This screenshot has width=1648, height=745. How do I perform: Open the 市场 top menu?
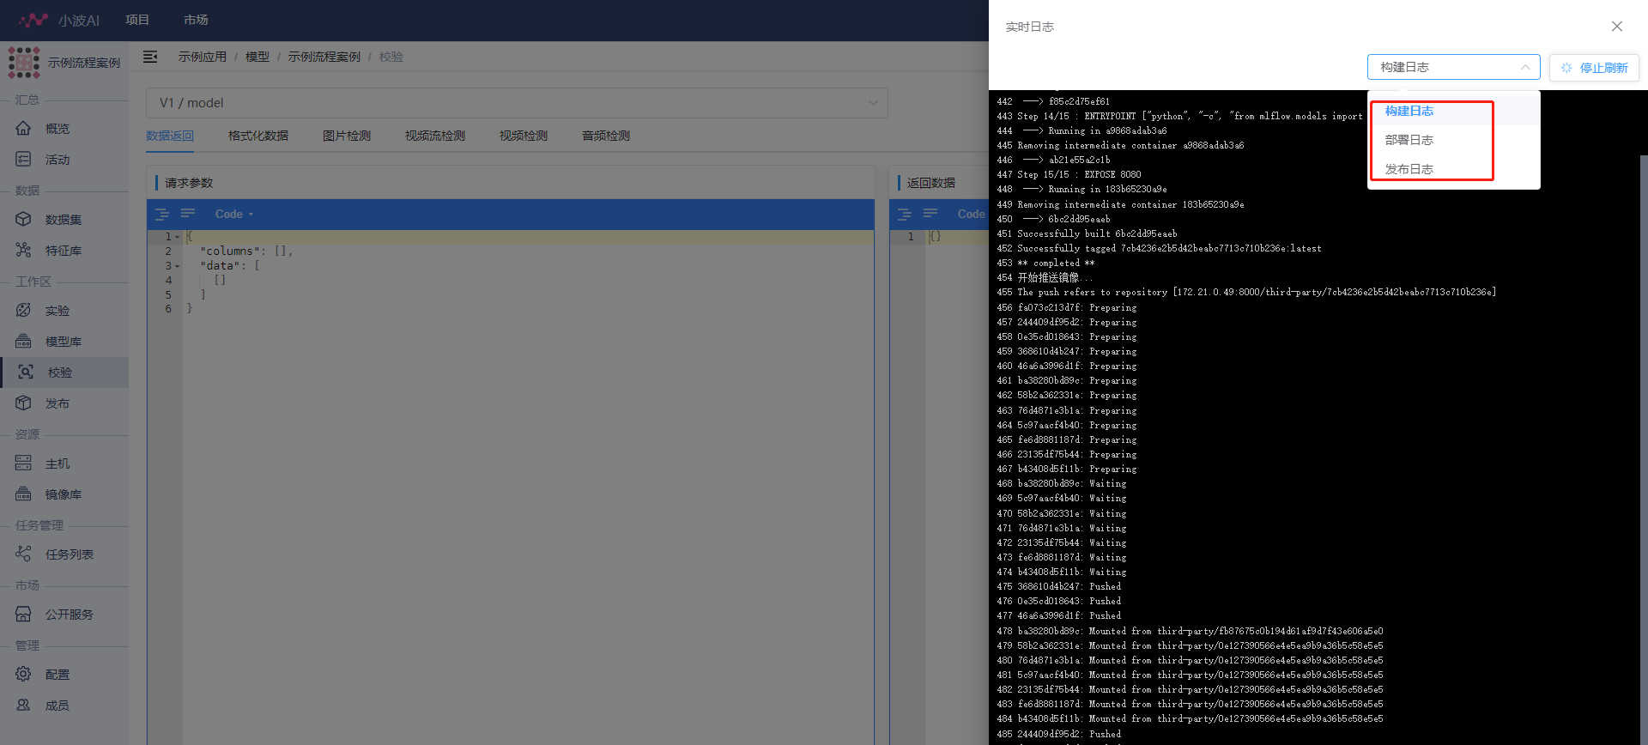[196, 20]
